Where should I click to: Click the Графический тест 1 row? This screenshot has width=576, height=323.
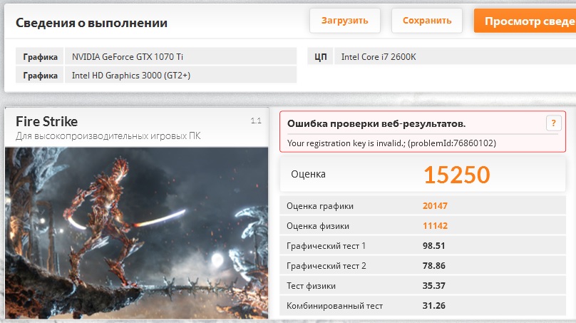point(423,245)
